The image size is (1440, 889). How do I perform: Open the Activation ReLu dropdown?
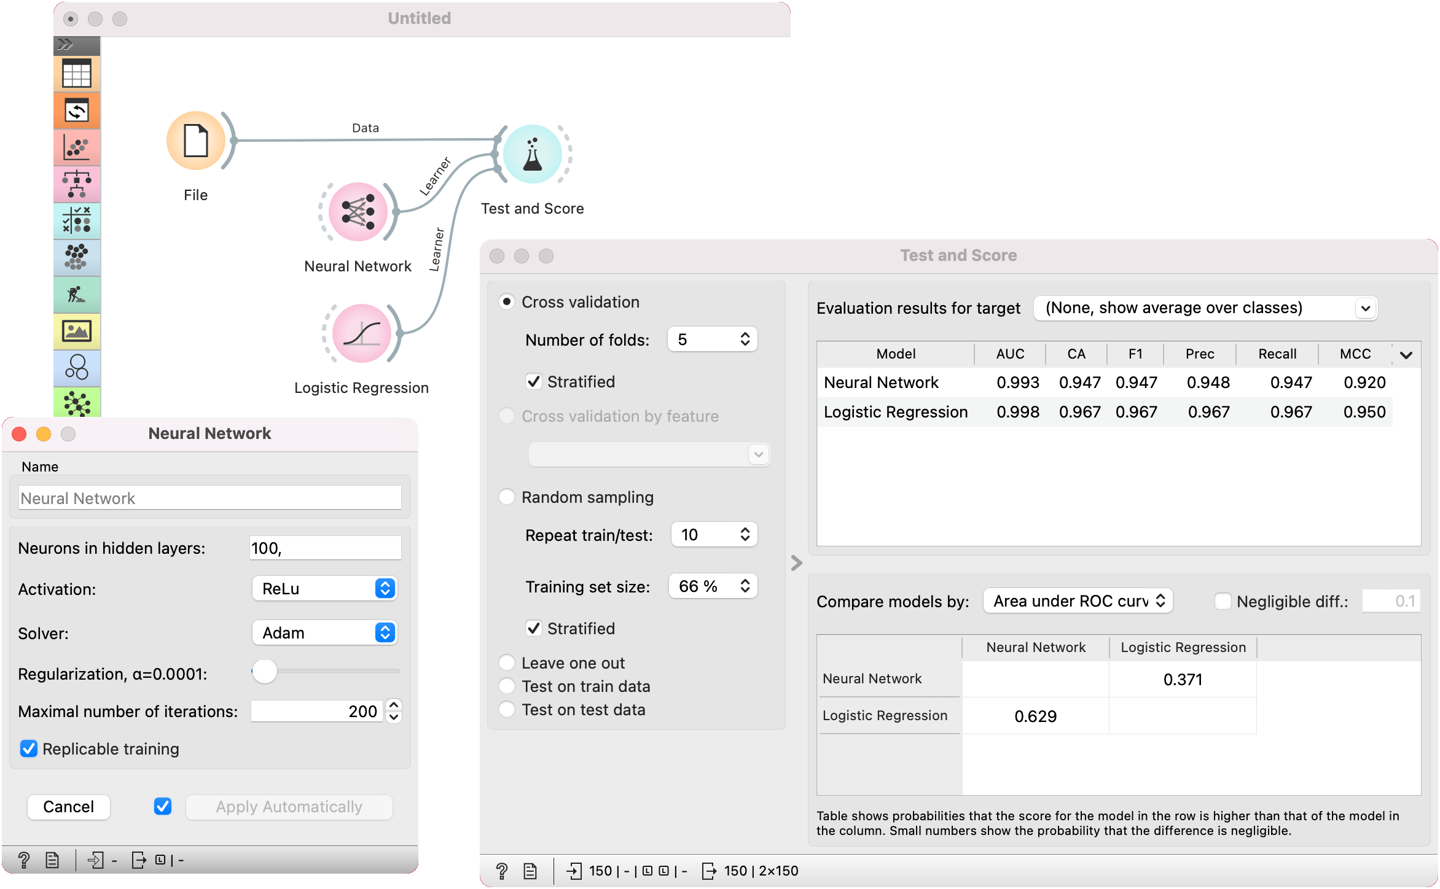point(325,588)
